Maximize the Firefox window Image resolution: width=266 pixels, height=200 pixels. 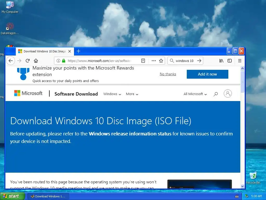(x=235, y=51)
